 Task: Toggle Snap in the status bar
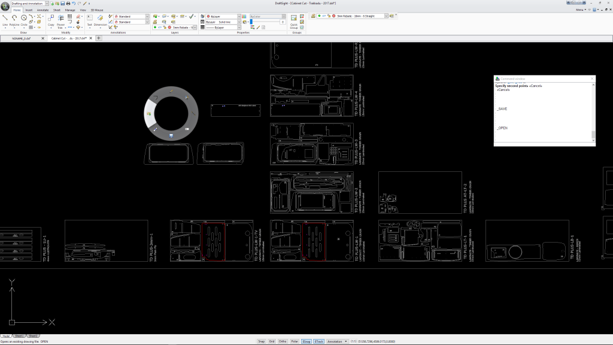click(x=261, y=341)
